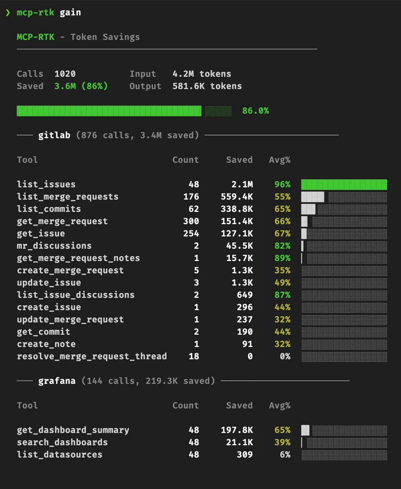Click the 82% average for mr_discussions
The height and width of the screenshot is (489, 401).
point(283,246)
